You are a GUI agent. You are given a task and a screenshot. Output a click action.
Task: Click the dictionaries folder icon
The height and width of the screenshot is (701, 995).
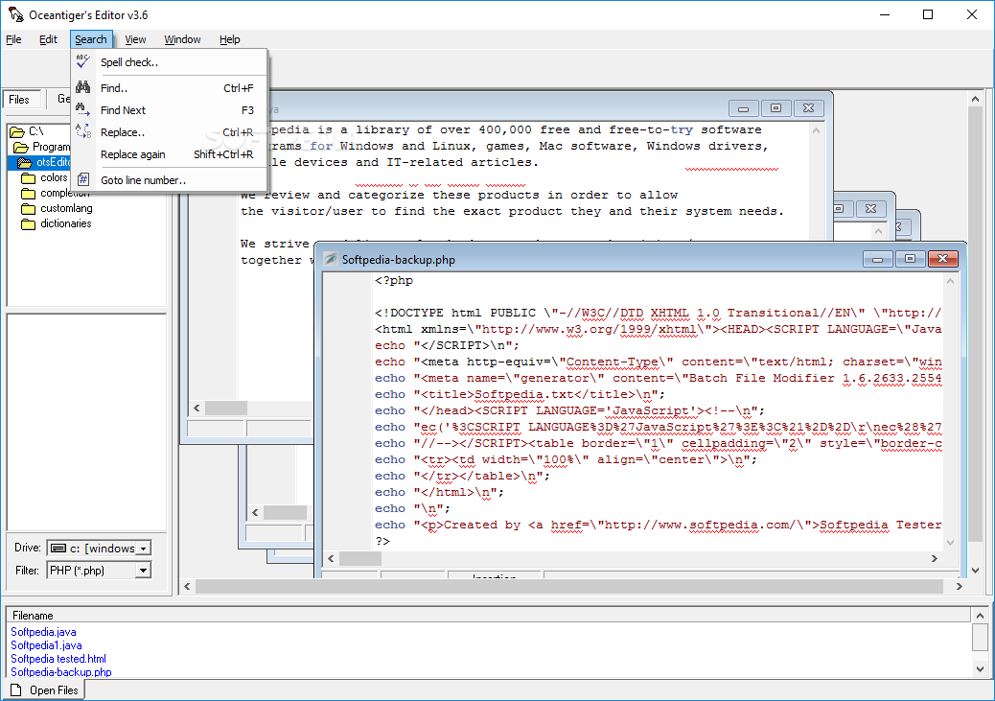(x=29, y=223)
